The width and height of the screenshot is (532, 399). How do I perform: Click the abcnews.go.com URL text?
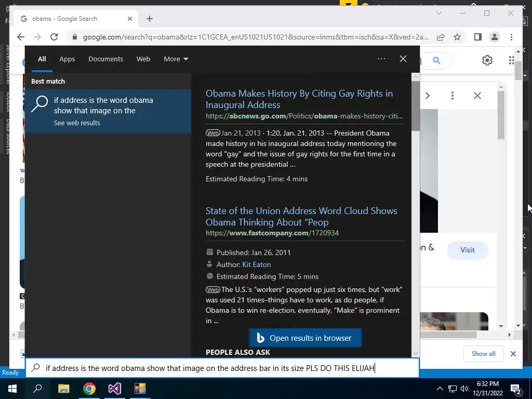coord(304,116)
